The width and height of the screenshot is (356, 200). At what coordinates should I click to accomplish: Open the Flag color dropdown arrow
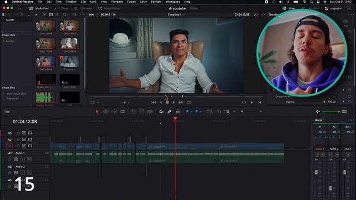(191, 112)
